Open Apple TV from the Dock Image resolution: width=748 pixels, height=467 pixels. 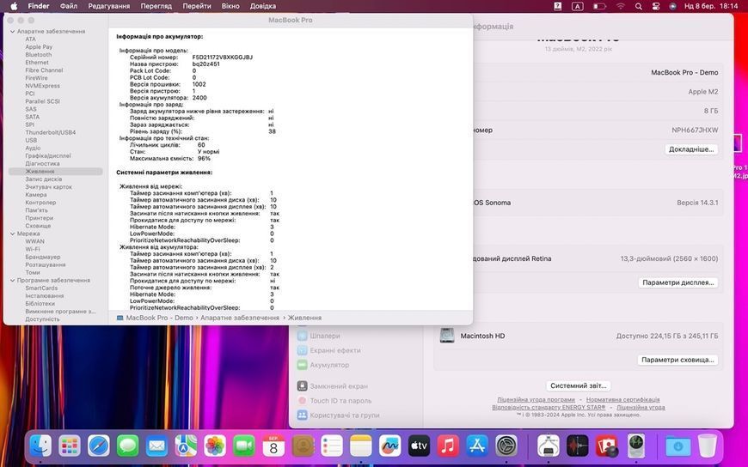point(419,446)
